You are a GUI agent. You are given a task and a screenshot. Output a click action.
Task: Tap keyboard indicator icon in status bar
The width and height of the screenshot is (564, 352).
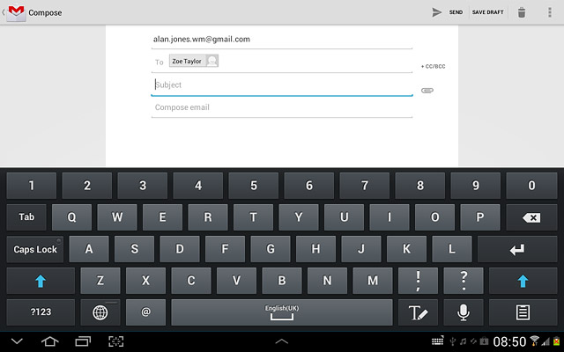coord(437,341)
